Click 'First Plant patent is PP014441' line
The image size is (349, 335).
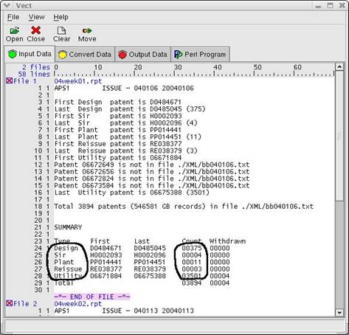coord(118,130)
